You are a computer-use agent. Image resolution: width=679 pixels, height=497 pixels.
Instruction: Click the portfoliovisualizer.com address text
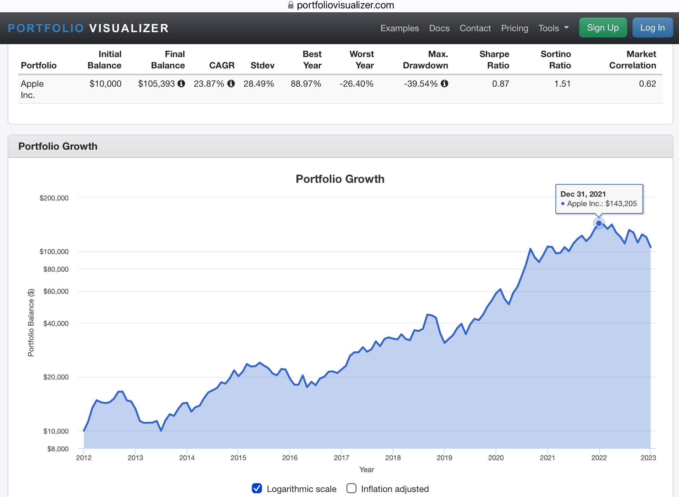345,5
